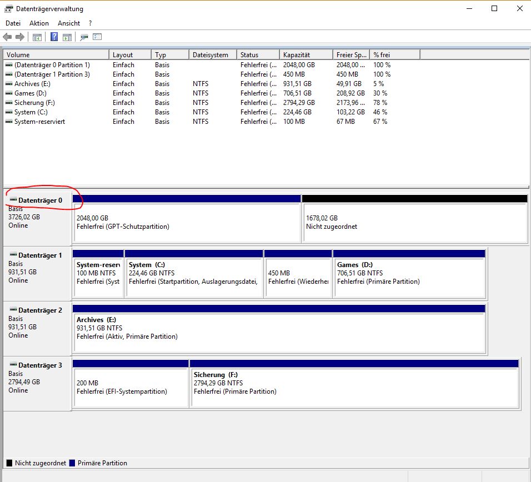Click the drive icon of Sicherung (F:) row
The width and height of the screenshot is (531, 482).
(x=9, y=103)
